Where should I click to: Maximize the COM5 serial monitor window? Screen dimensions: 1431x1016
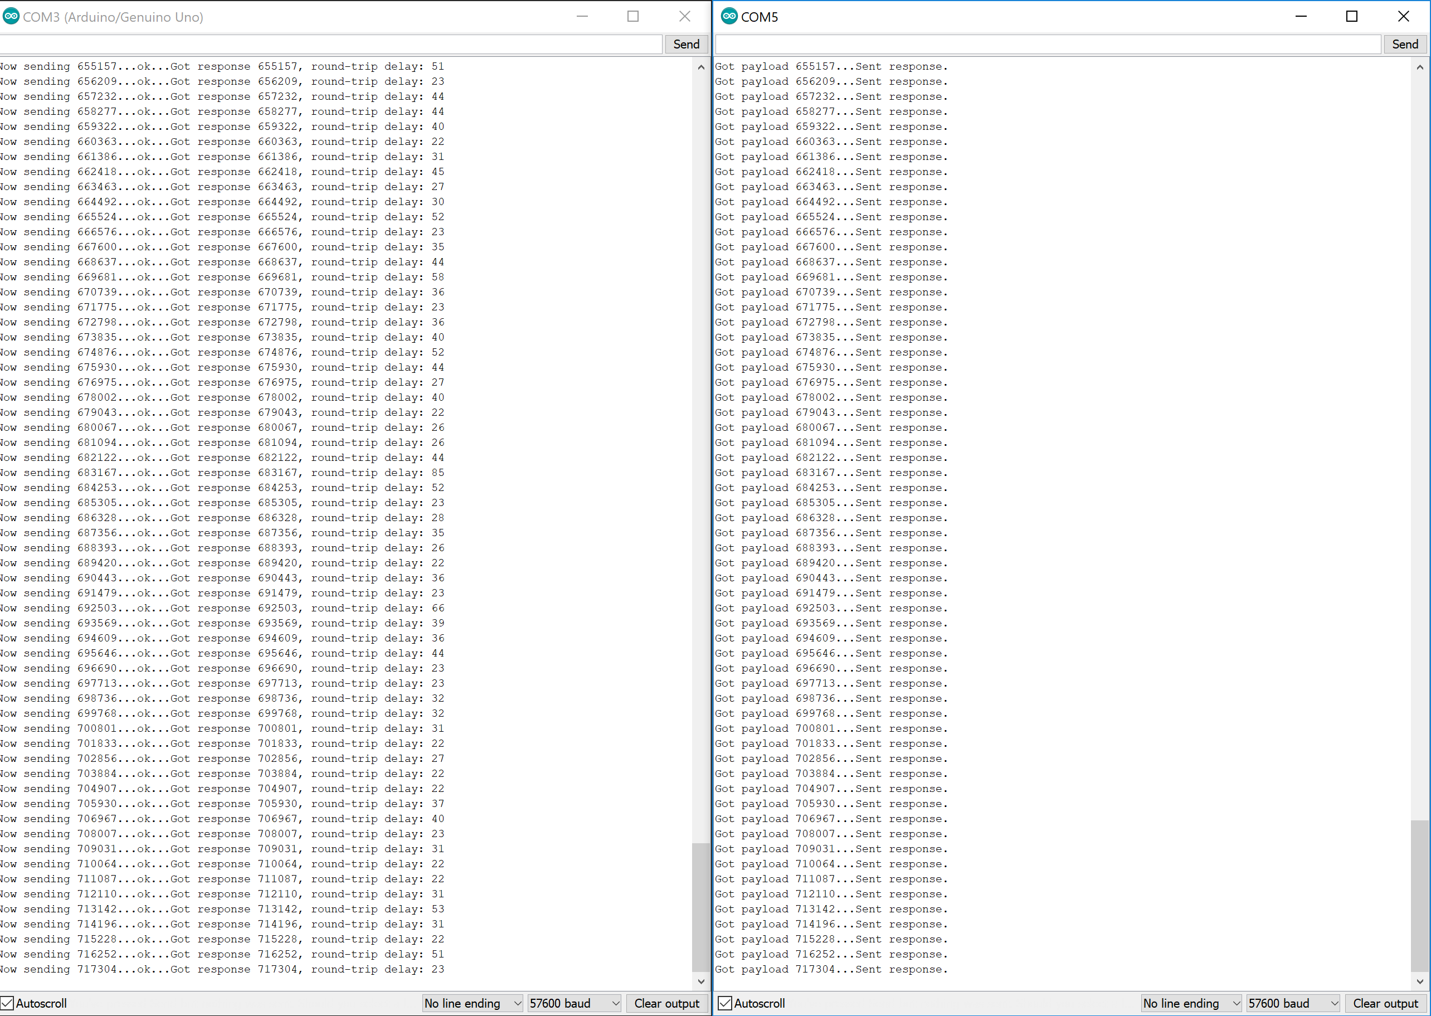tap(1351, 16)
